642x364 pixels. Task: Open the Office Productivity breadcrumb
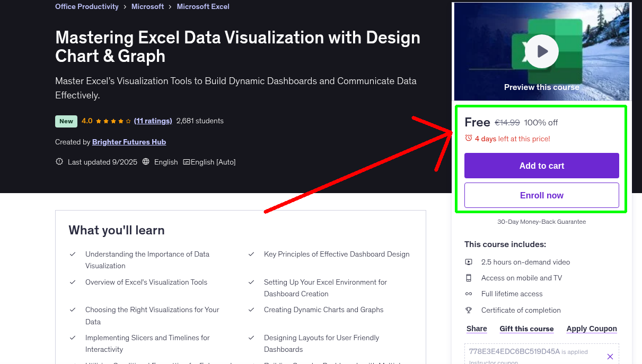(x=86, y=6)
